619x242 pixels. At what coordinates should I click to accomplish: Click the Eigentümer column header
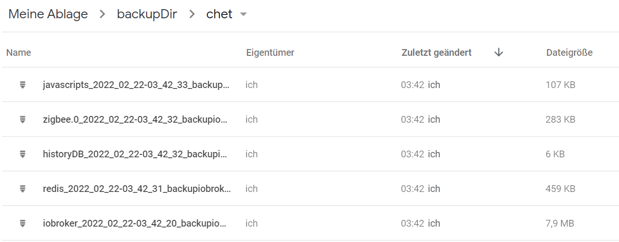point(270,52)
